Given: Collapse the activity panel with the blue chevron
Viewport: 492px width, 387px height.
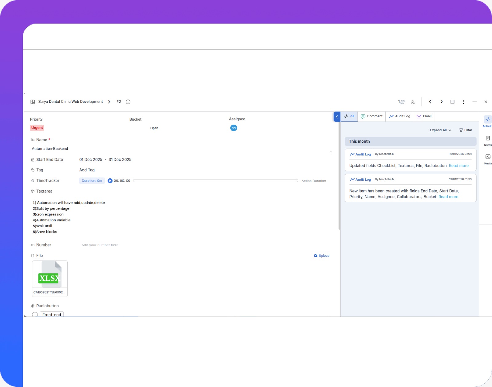Looking at the screenshot, I should point(337,117).
